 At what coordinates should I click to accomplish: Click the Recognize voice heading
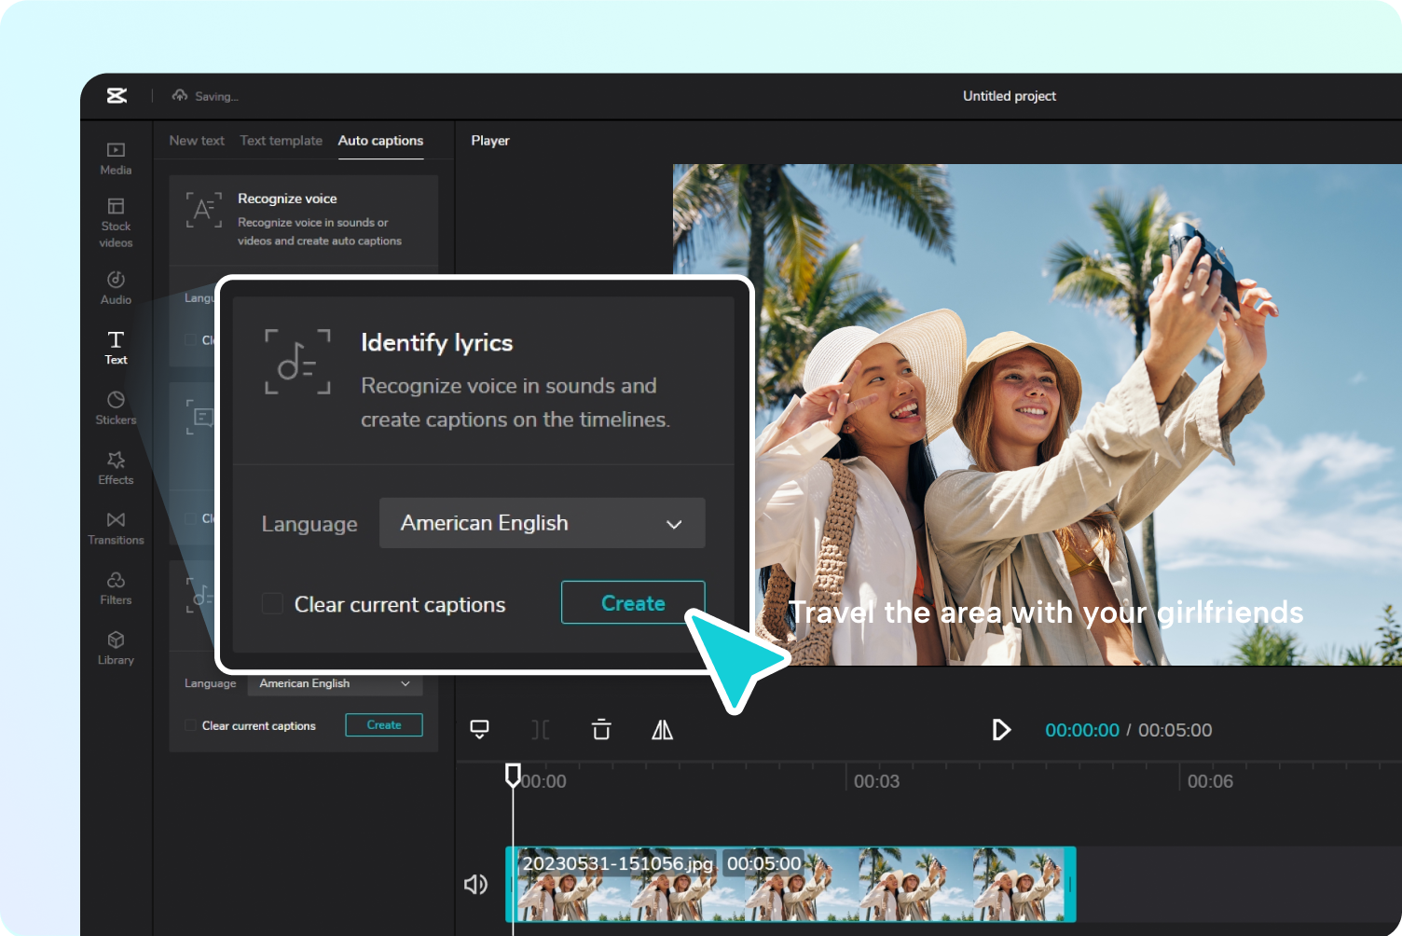[x=287, y=199]
